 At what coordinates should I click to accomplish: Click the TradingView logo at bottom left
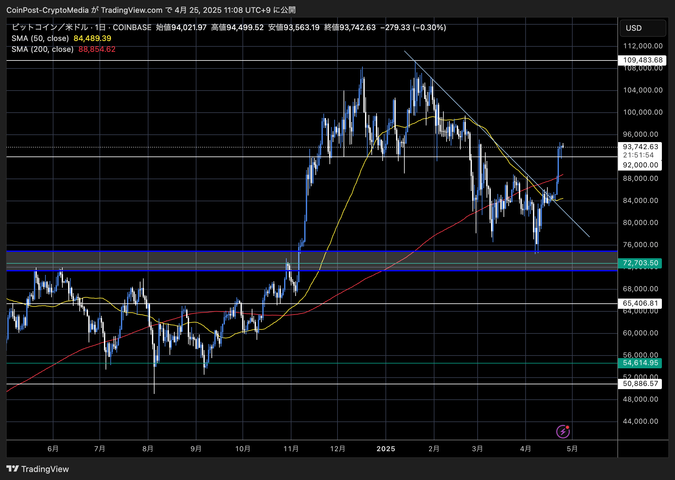[x=38, y=469]
